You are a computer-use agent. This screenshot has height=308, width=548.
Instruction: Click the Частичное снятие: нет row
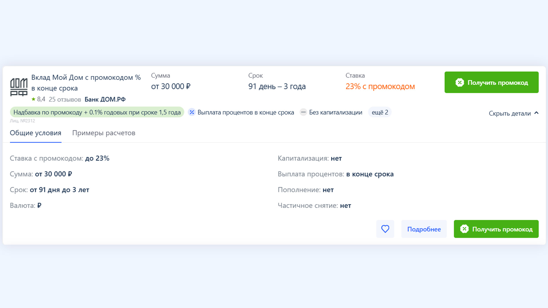pyautogui.click(x=314, y=206)
